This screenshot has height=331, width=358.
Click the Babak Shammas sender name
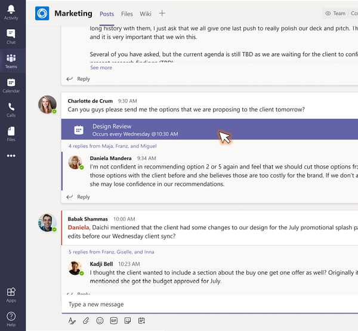coord(88,219)
